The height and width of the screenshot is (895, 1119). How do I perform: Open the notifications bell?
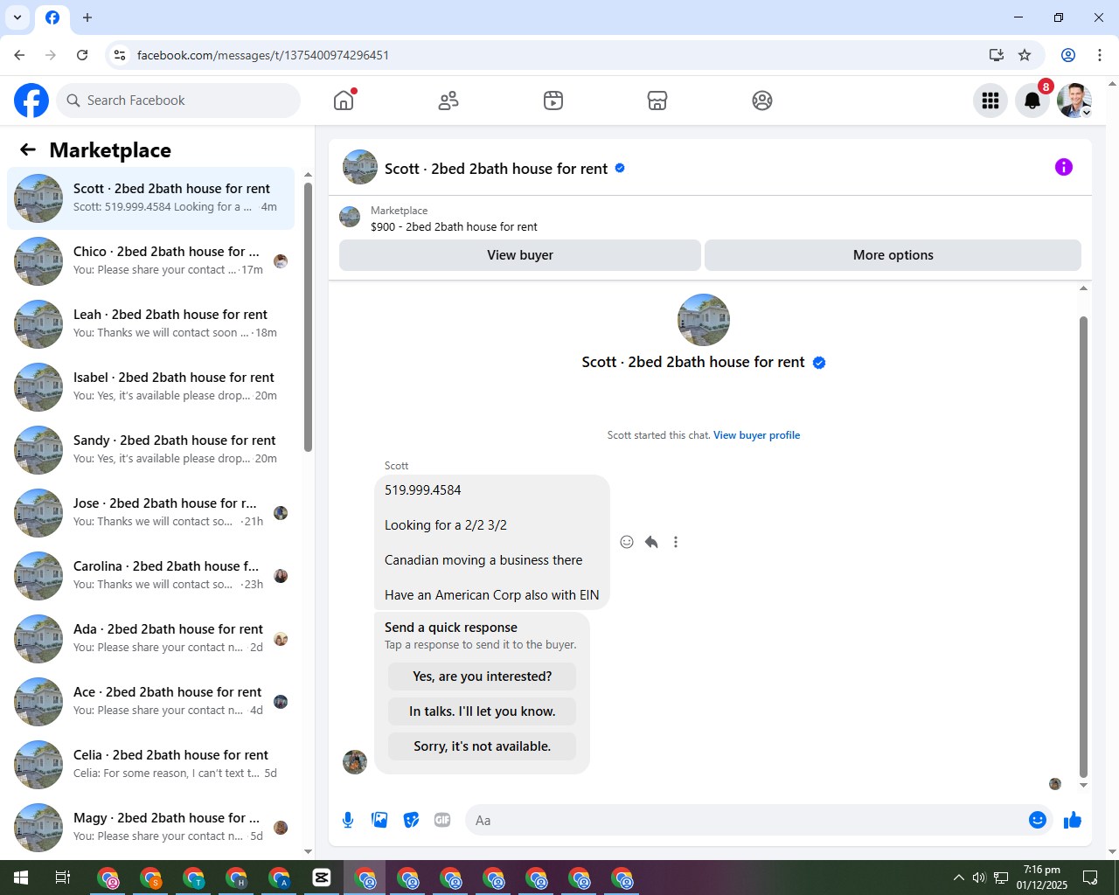pos(1032,101)
